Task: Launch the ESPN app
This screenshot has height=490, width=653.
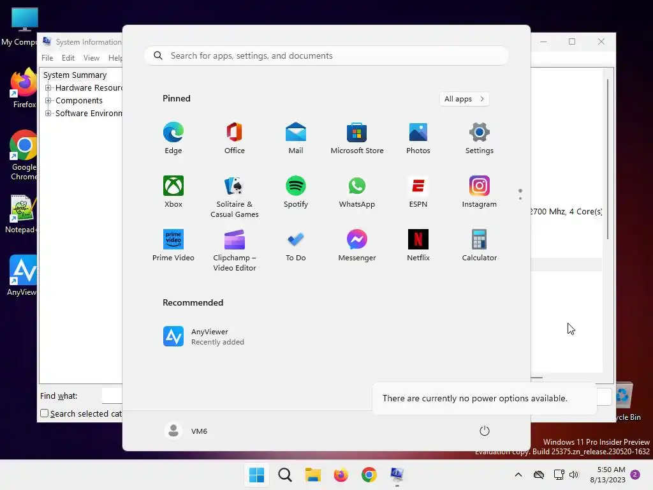Action: tap(418, 191)
